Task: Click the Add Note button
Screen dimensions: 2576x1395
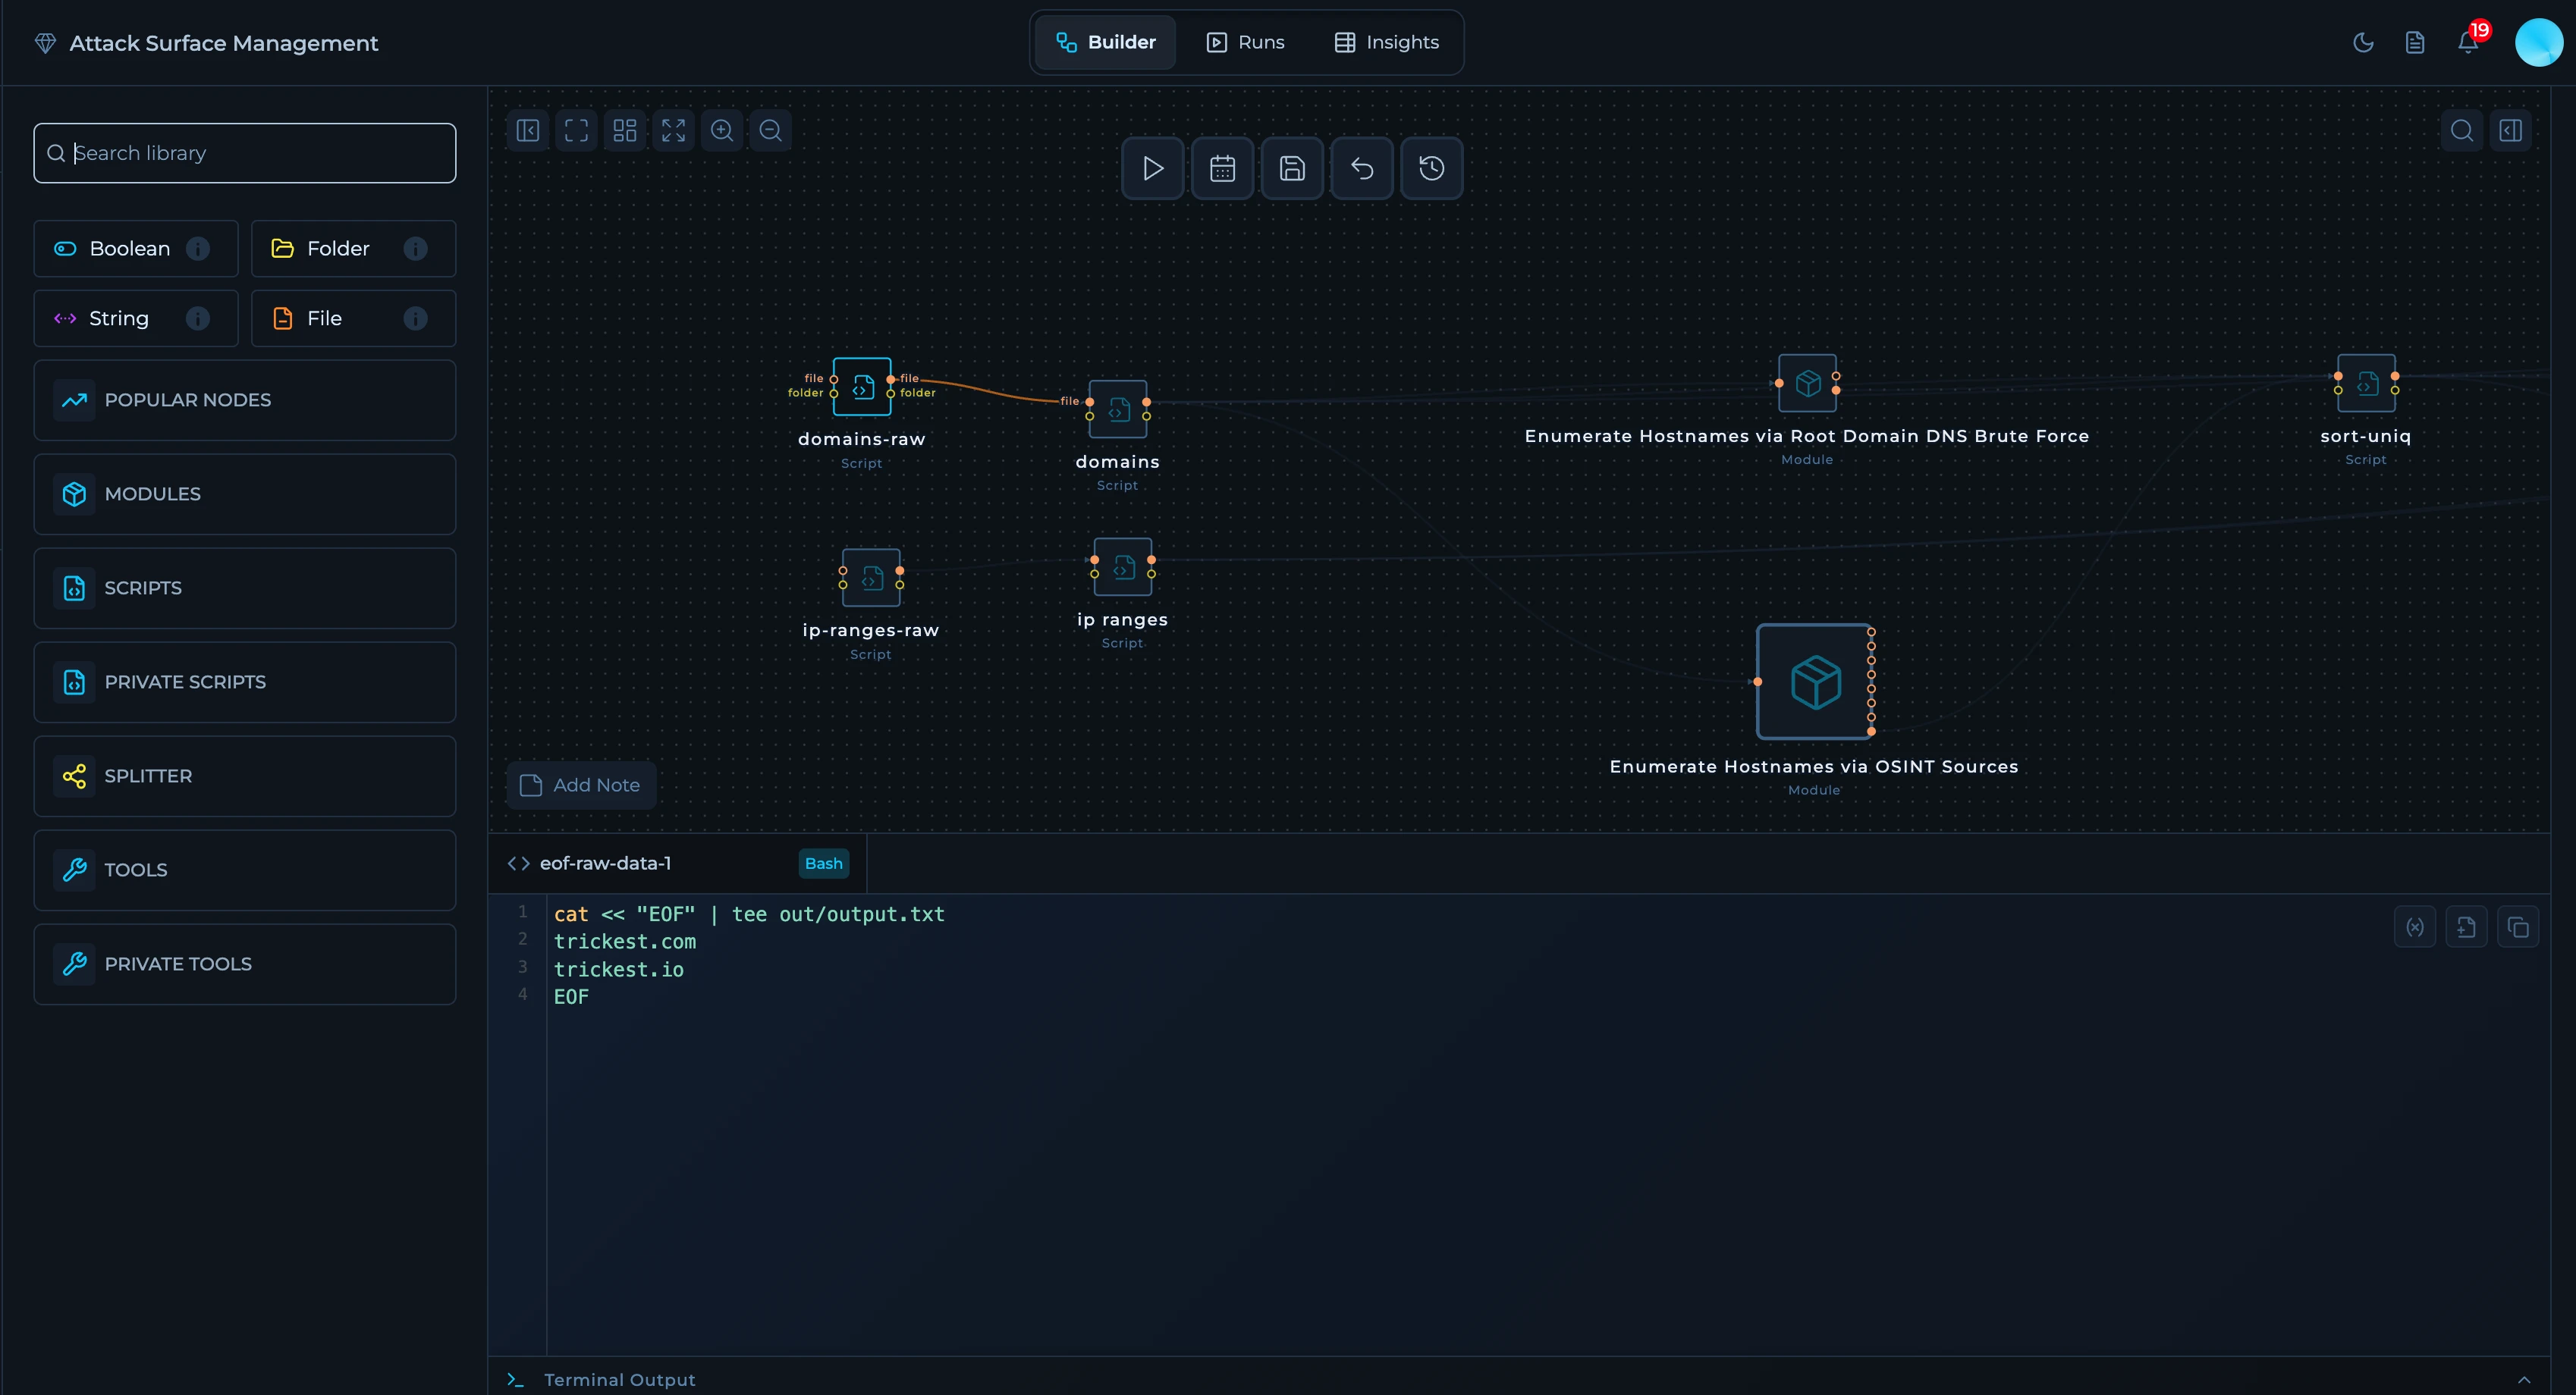Action: pyautogui.click(x=581, y=785)
